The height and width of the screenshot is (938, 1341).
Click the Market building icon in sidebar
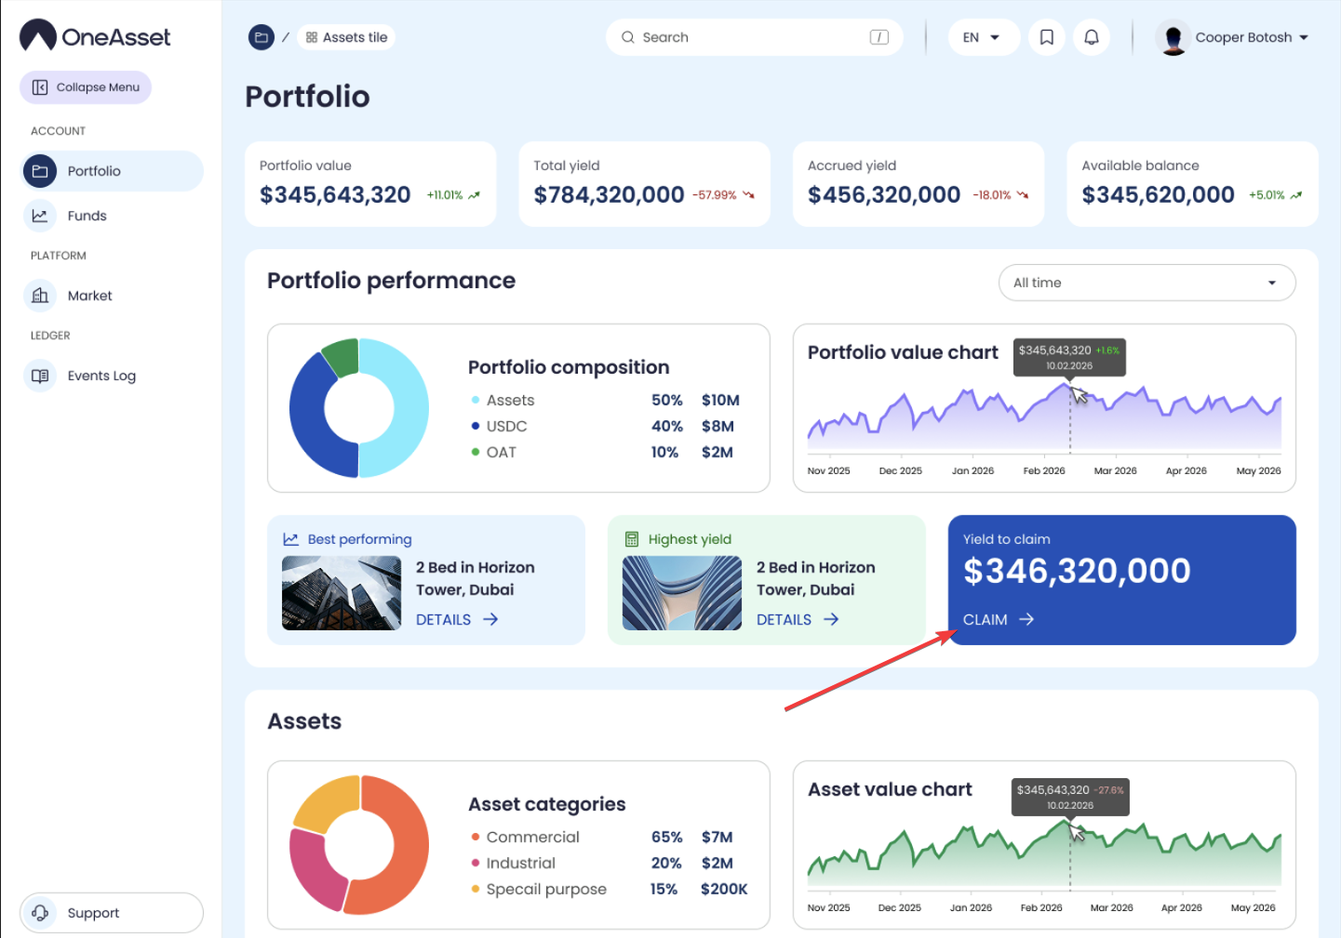(40, 296)
